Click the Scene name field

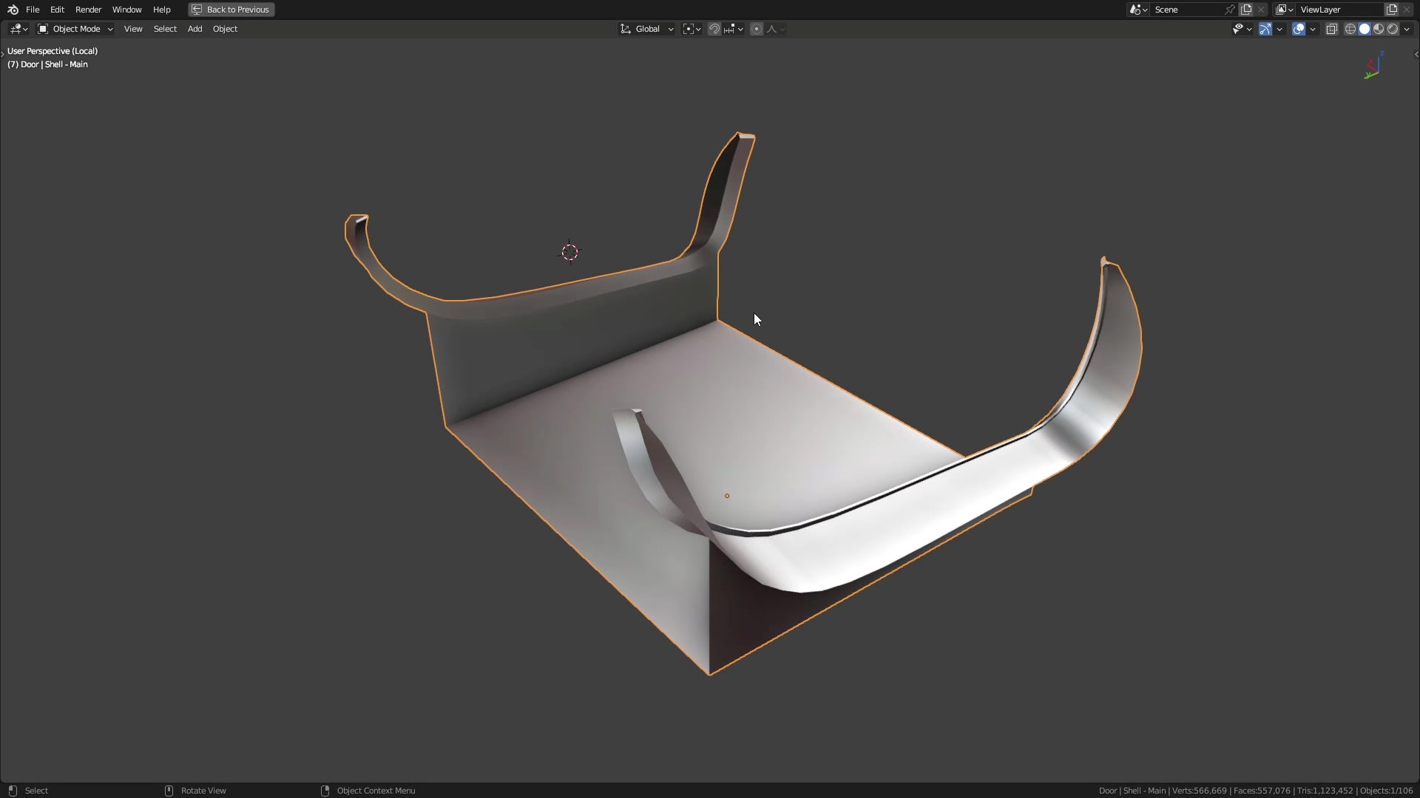point(1187,10)
